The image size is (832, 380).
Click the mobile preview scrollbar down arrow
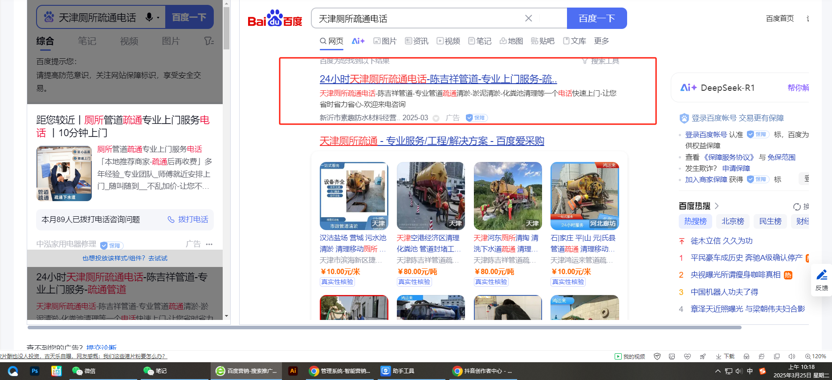[x=226, y=316]
